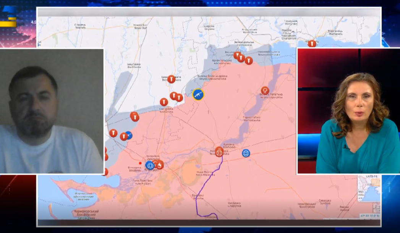The height and width of the screenshot is (233, 400).
Task: Select the female presenter's video feed
Action: pyautogui.click(x=348, y=111)
